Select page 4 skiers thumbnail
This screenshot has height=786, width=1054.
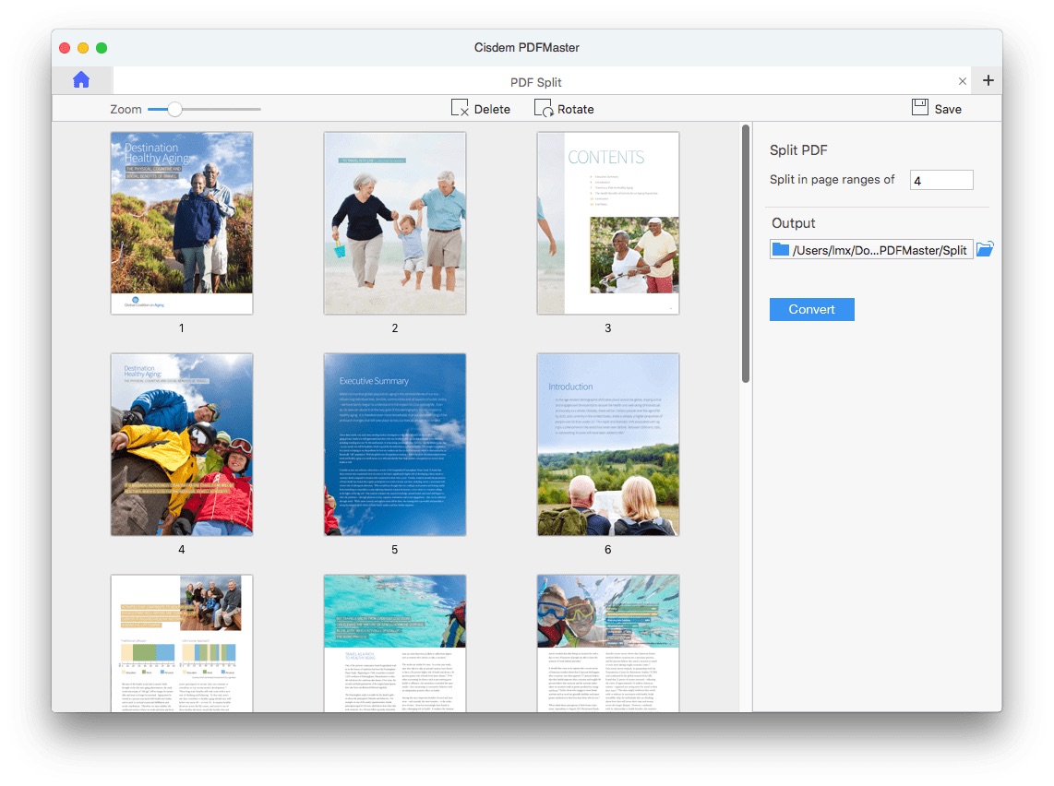point(182,445)
